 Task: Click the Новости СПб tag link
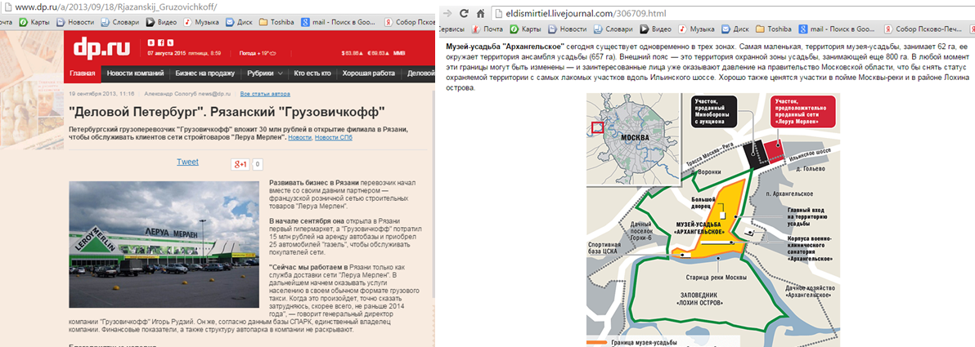pos(333,137)
